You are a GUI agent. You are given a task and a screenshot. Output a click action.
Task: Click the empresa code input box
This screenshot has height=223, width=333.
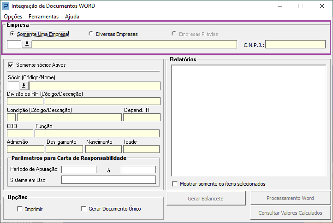14,44
